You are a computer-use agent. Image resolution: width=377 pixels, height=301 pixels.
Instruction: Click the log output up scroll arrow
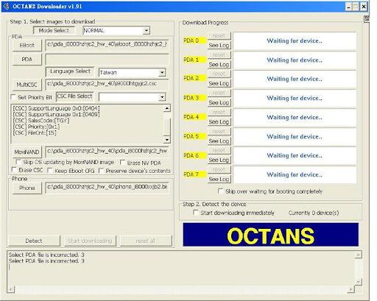[359, 255]
